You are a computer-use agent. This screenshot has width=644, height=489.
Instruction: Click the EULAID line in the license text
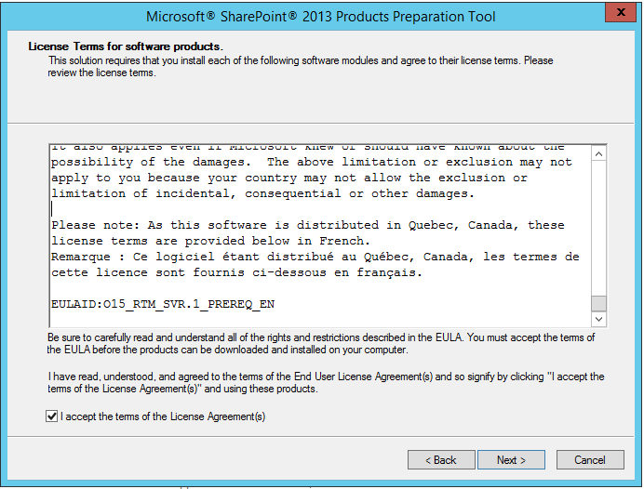[163, 304]
